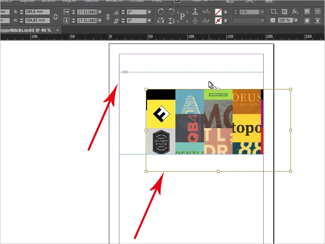The height and width of the screenshot is (244, 325).
Task: Click the shear angle 0° field
Action: pyautogui.click(x=137, y=21)
